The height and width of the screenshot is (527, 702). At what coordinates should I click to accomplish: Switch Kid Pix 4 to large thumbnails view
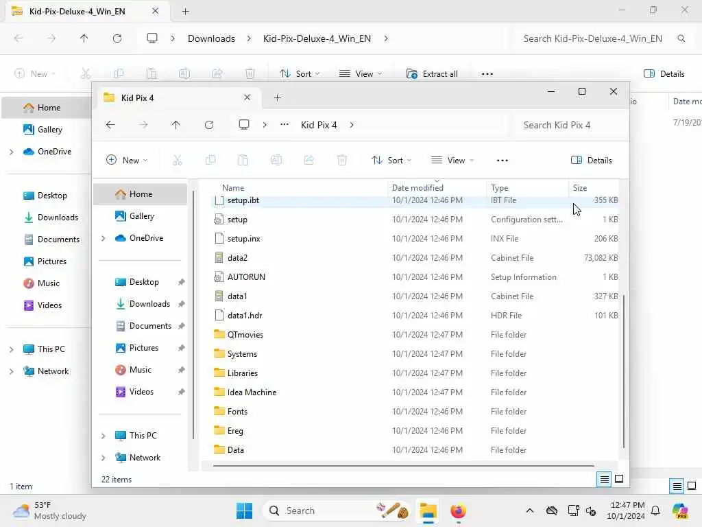pyautogui.click(x=619, y=480)
